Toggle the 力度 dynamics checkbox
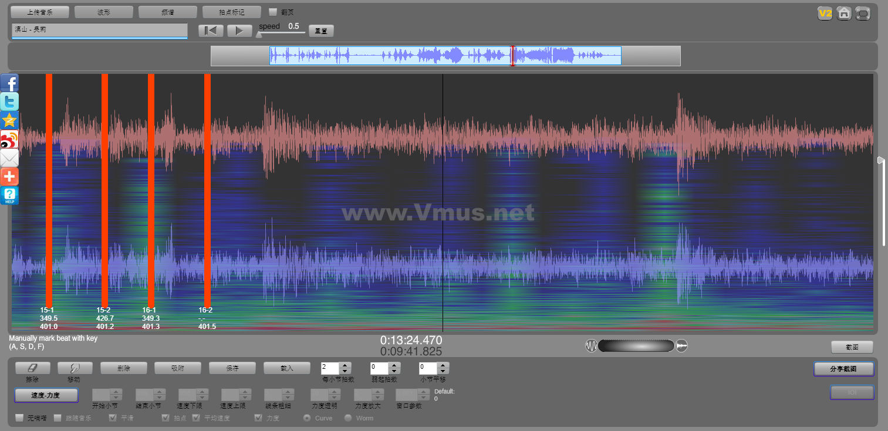888x431 pixels. [258, 418]
